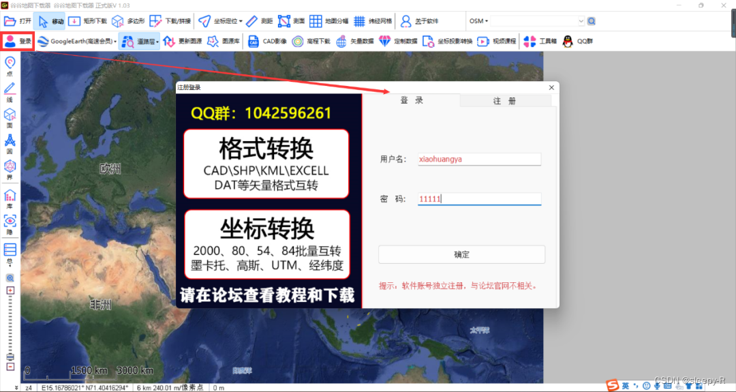The width and height of the screenshot is (736, 392).
Task: Open 关于软件 about software
Action: (419, 21)
